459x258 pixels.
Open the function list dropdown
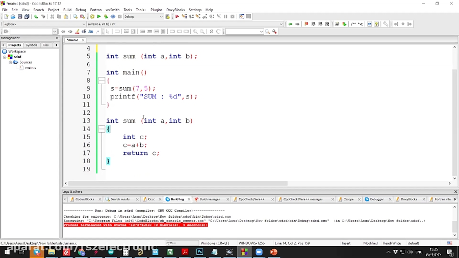pyautogui.click(x=280, y=24)
